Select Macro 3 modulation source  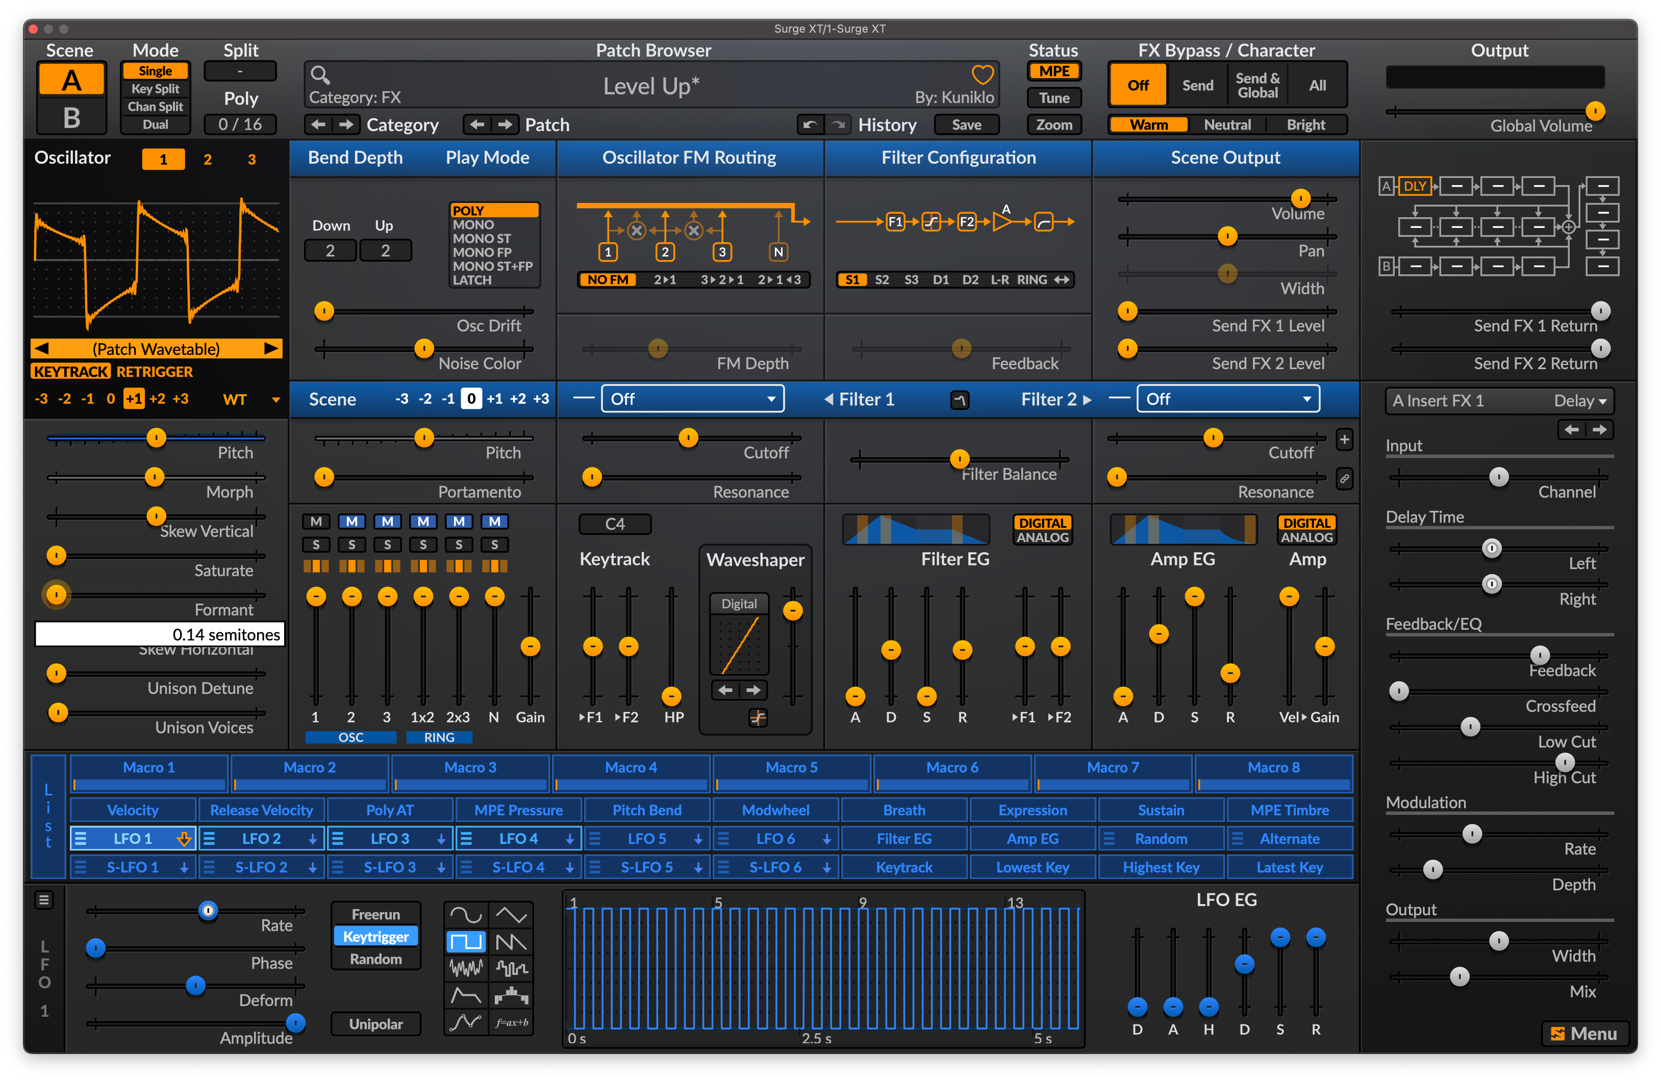coord(470,774)
